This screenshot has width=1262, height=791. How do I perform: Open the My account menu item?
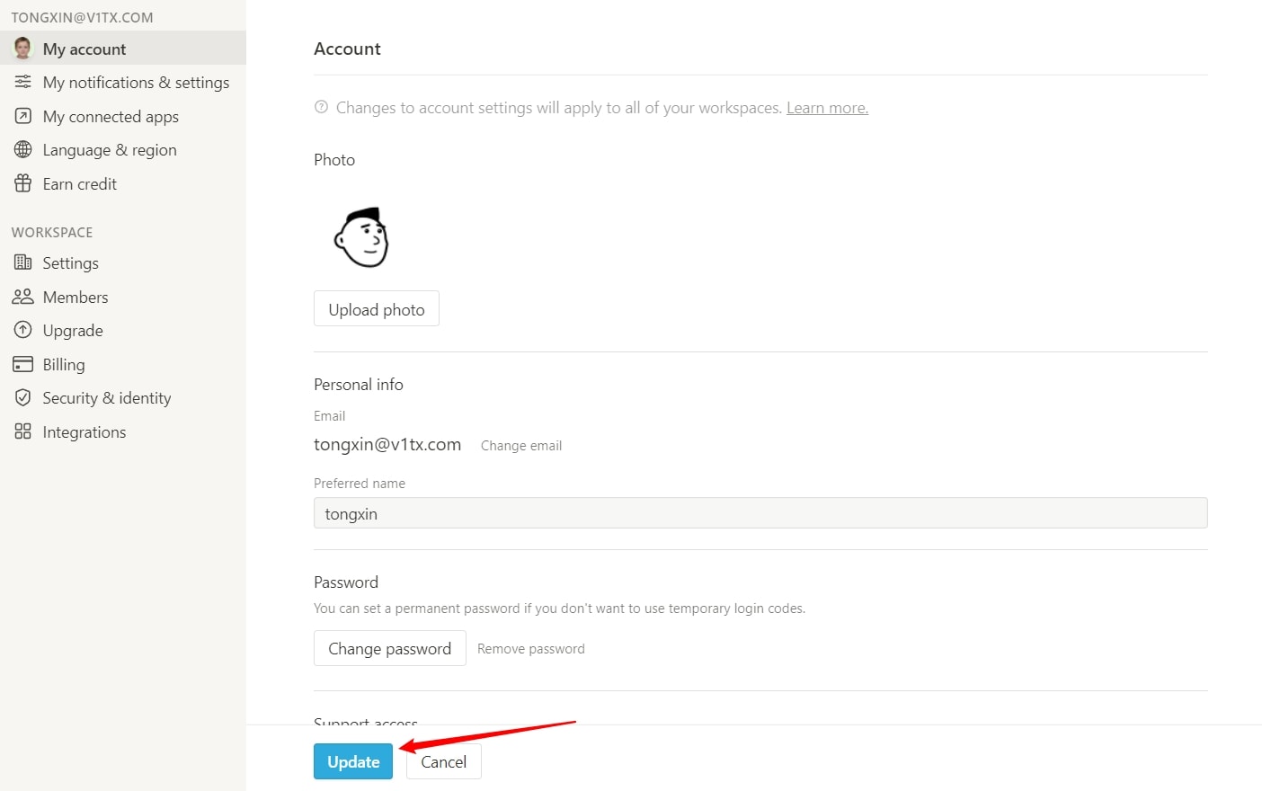[84, 49]
